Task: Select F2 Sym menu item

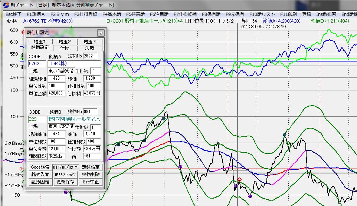Action: pyautogui.click(x=60, y=14)
